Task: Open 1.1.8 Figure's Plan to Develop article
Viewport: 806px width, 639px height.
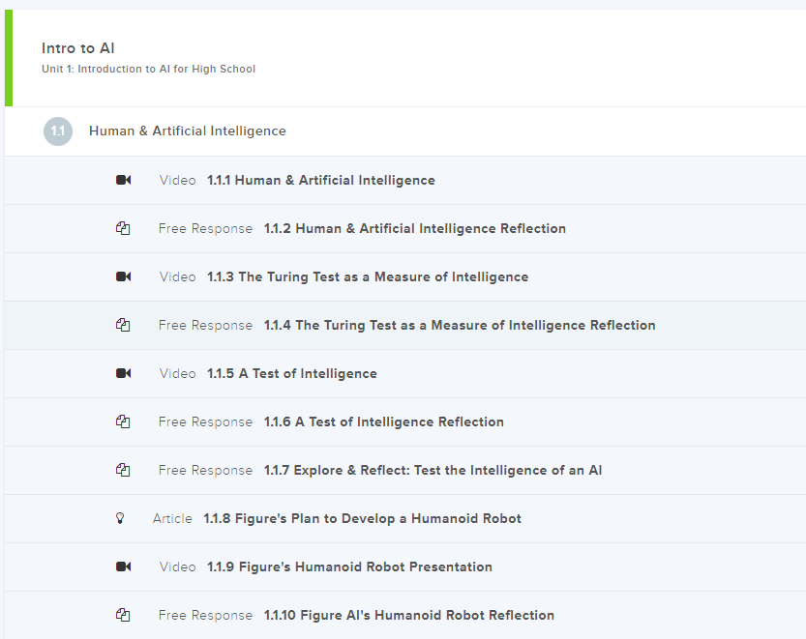Action: coord(361,518)
